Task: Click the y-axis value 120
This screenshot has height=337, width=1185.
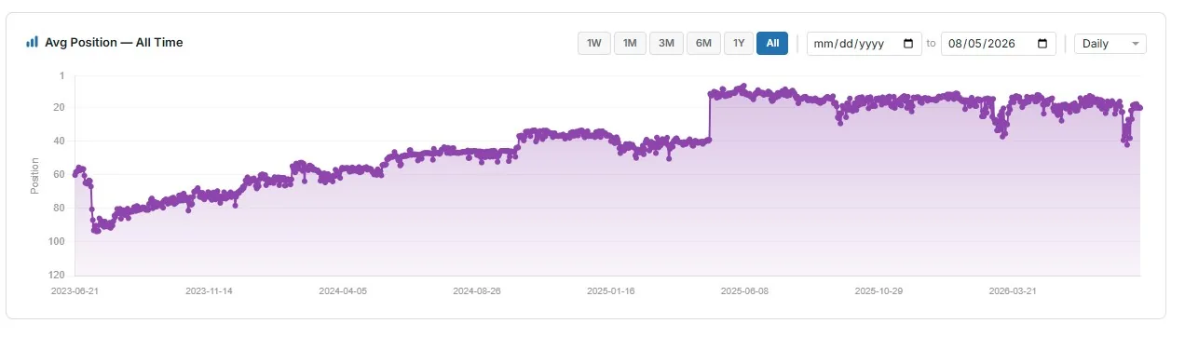Action: [x=57, y=276]
